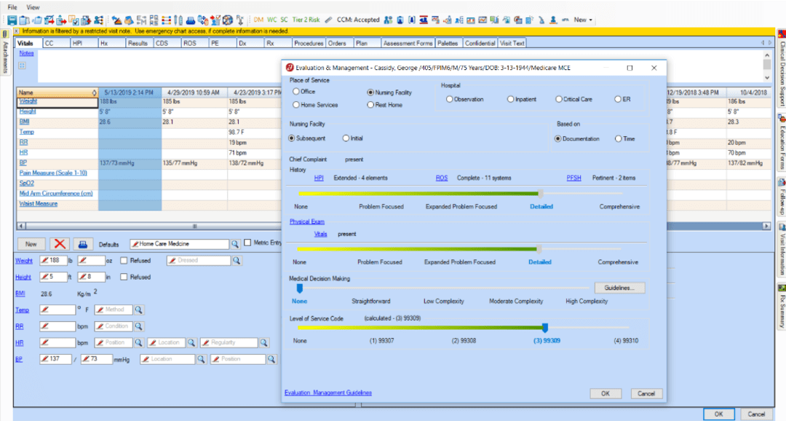The height and width of the screenshot is (421, 786).
Task: Open the File menu
Action: pyautogui.click(x=12, y=7)
